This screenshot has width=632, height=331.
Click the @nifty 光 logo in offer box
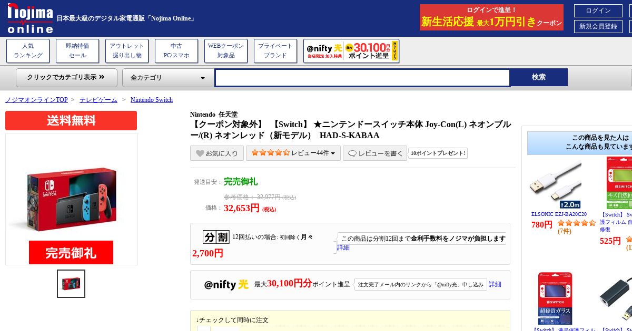pos(226,284)
